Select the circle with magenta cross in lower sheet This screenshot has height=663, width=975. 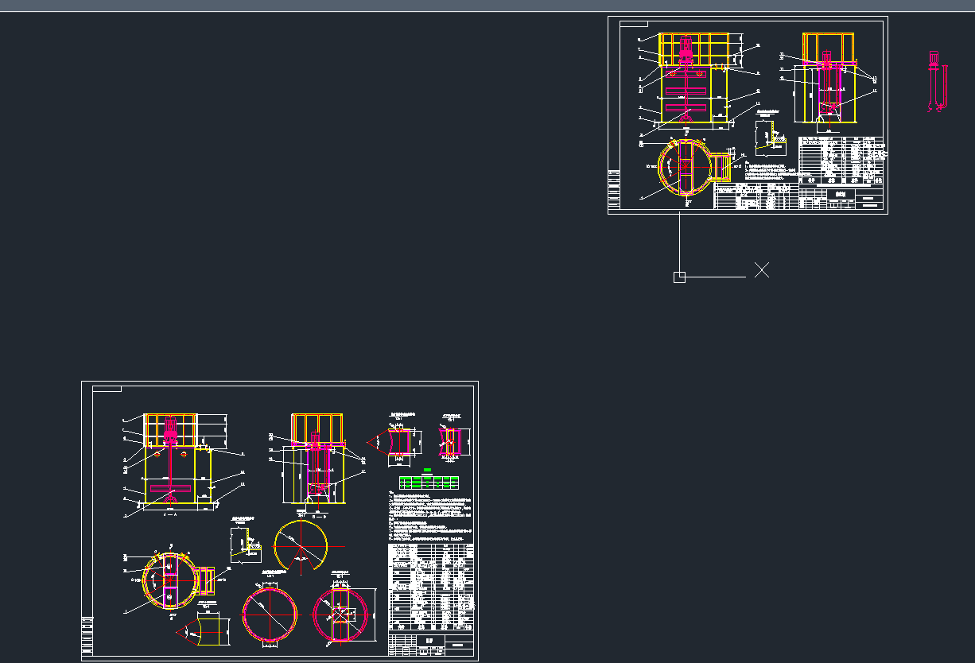tap(342, 614)
